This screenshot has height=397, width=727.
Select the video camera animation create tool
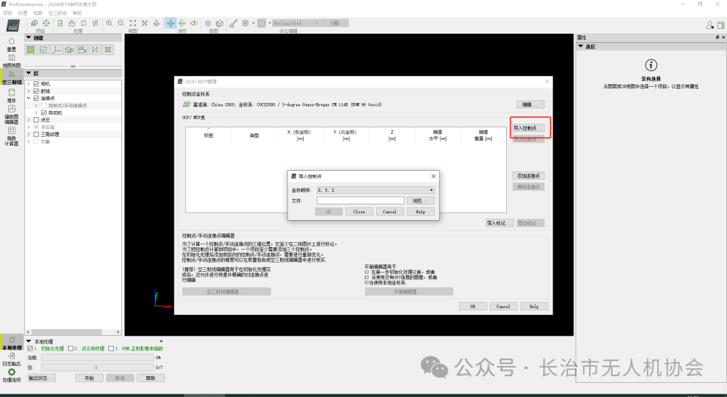[82, 50]
